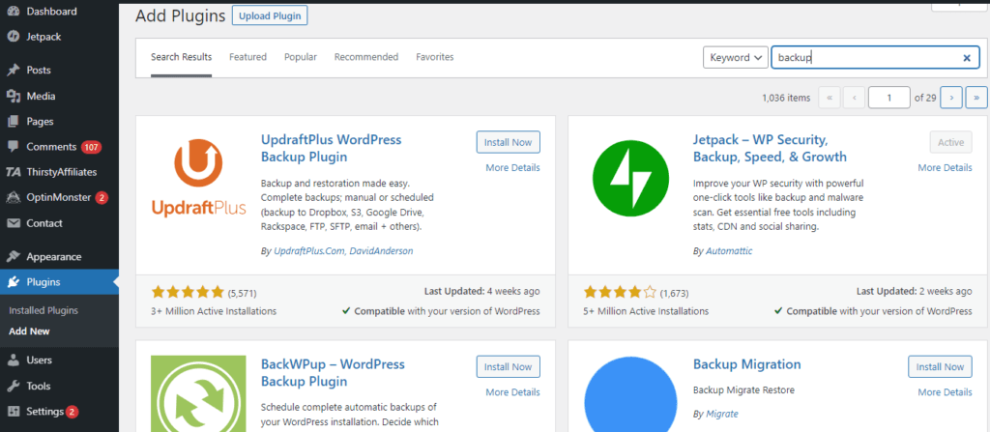Click the OptinMonster notification badge 2

tap(102, 198)
